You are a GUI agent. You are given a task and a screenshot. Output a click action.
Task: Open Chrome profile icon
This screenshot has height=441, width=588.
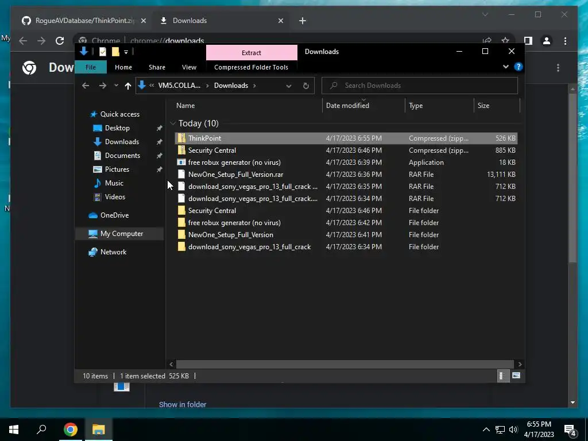547,41
